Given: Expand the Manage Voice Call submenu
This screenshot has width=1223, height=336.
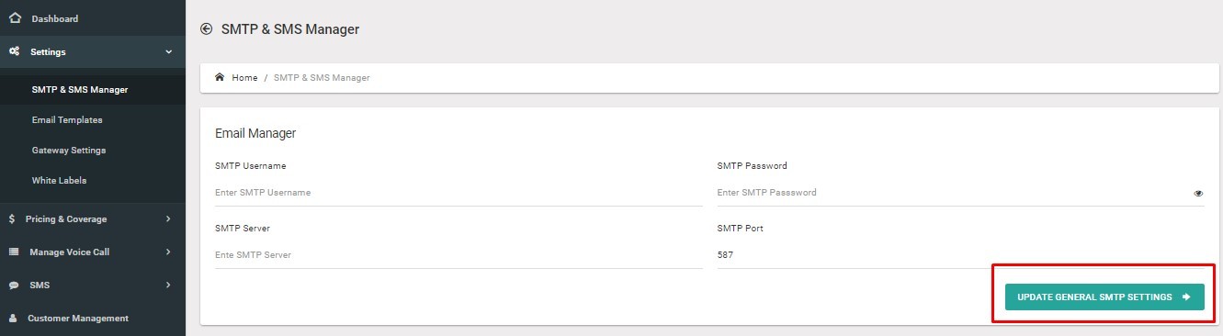Looking at the screenshot, I should 168,252.
